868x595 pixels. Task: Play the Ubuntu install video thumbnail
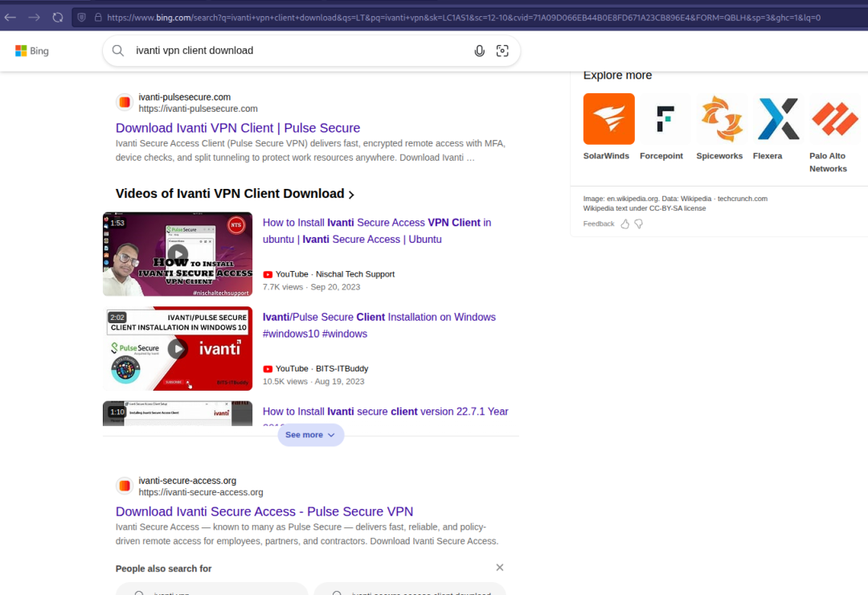coord(178,254)
